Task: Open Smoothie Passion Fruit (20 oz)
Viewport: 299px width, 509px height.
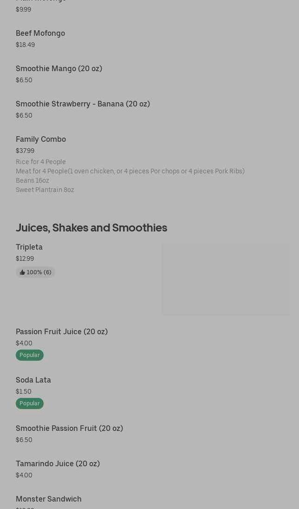Action: (69, 429)
